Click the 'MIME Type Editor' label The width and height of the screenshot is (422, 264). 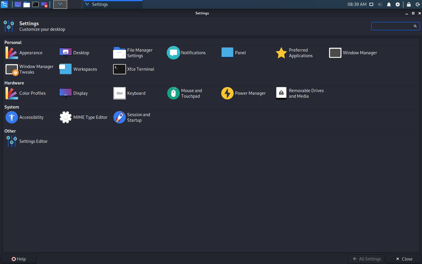coord(90,117)
